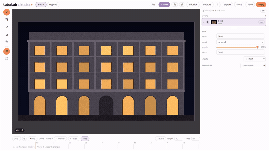Viewport: 269px width, 151px height.
Task: Open the file menu
Action: click(153, 5)
